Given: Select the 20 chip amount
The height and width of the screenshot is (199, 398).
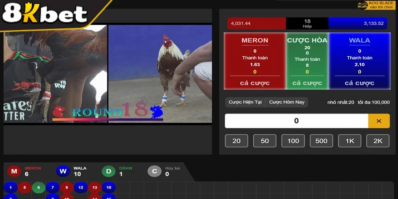Looking at the screenshot, I should pyautogui.click(x=236, y=141).
